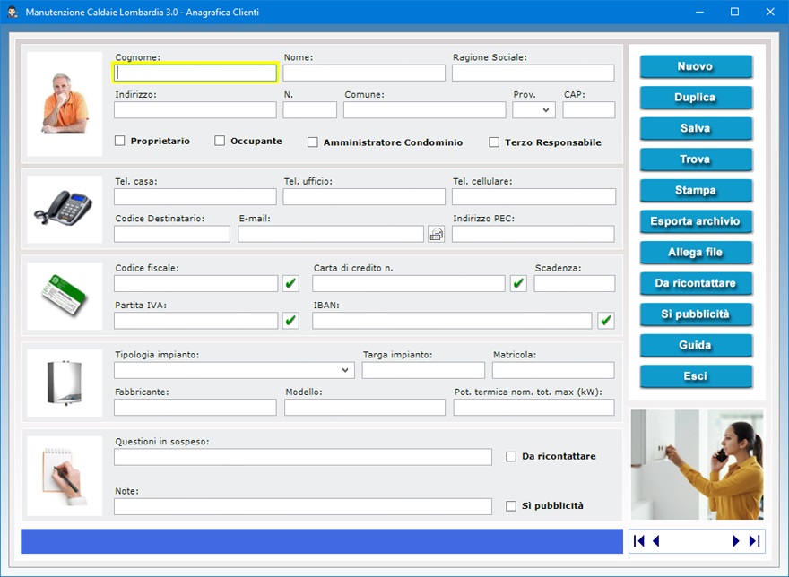Click the Duplica button
The height and width of the screenshot is (577, 789).
[x=696, y=98]
